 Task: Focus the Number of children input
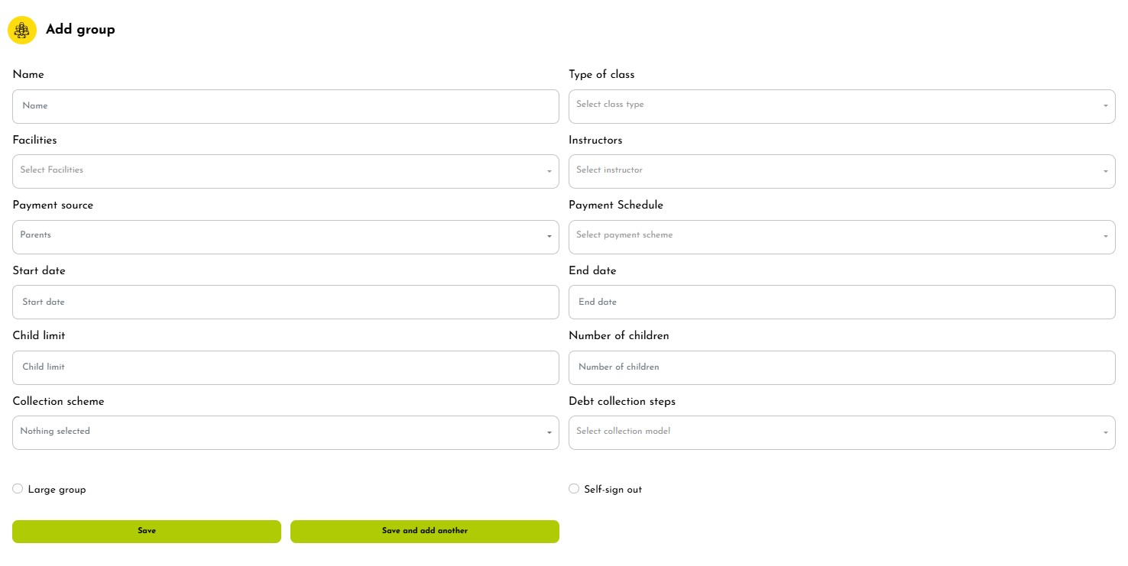tap(841, 367)
